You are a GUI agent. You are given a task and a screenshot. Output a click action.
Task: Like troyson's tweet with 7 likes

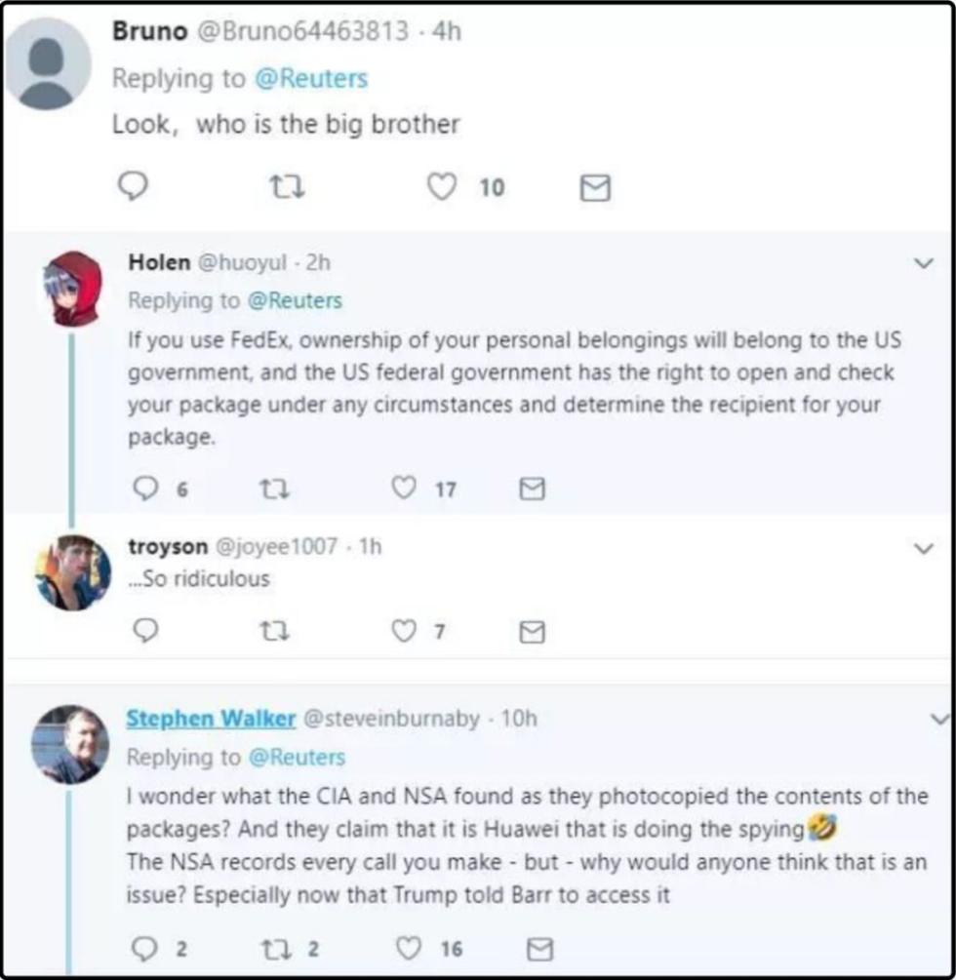pyautogui.click(x=403, y=632)
